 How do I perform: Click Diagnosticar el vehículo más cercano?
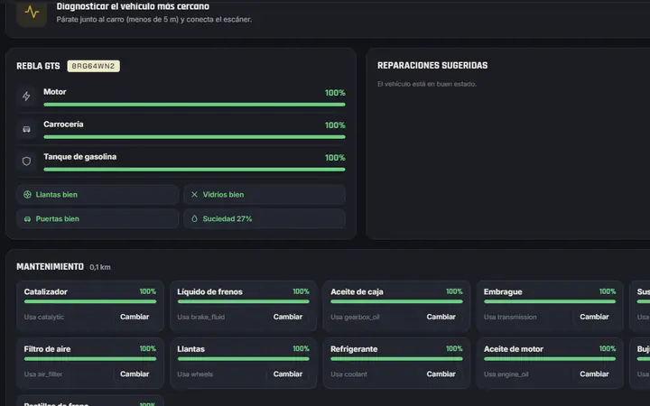pyautogui.click(x=133, y=6)
